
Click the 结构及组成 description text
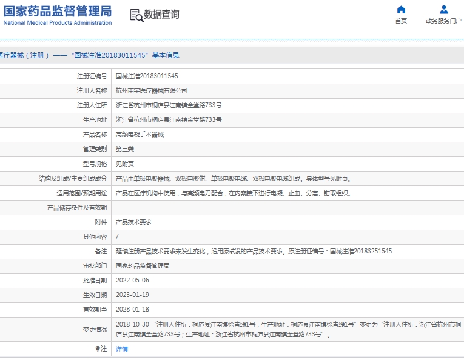coord(234,179)
